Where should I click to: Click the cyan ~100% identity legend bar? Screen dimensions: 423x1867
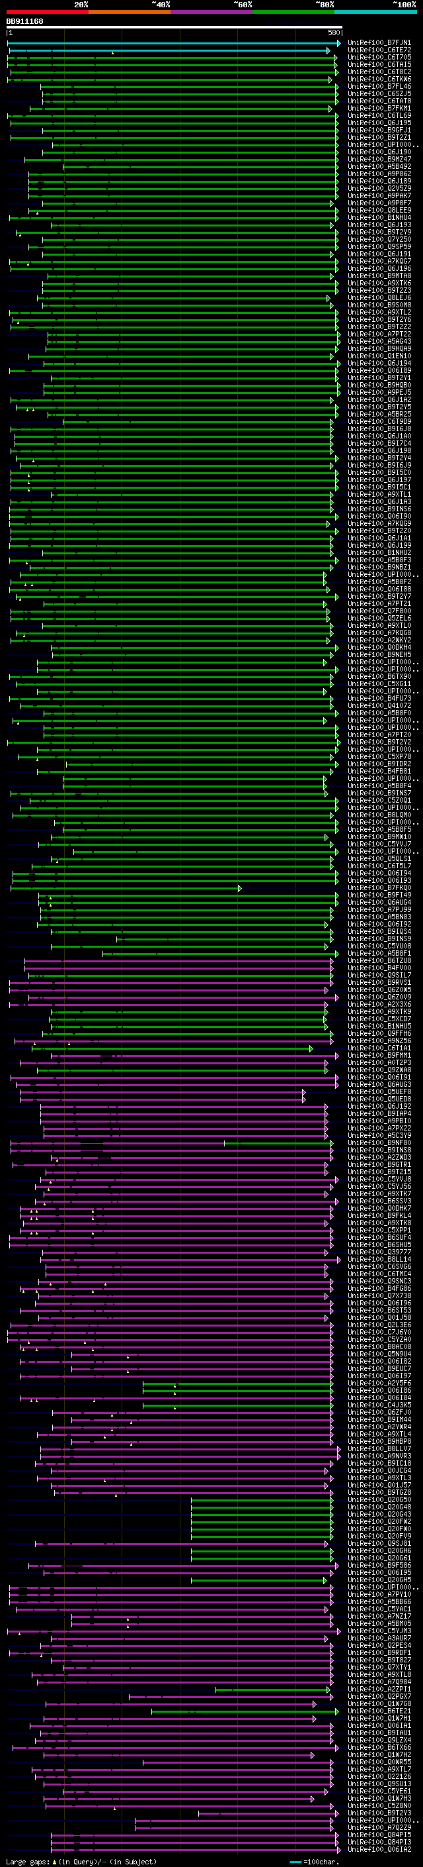(x=375, y=12)
